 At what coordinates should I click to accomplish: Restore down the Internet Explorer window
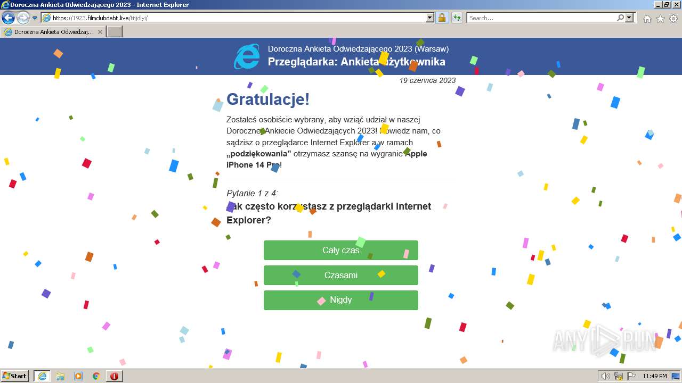pos(667,5)
